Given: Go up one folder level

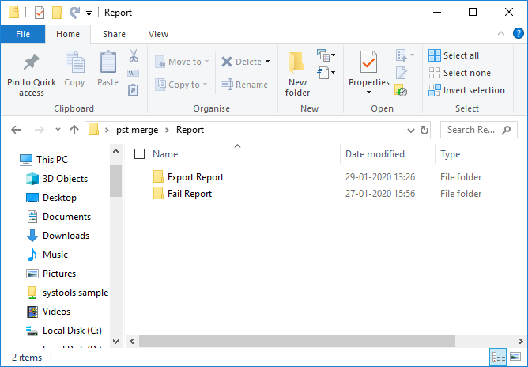Looking at the screenshot, I should [74, 130].
